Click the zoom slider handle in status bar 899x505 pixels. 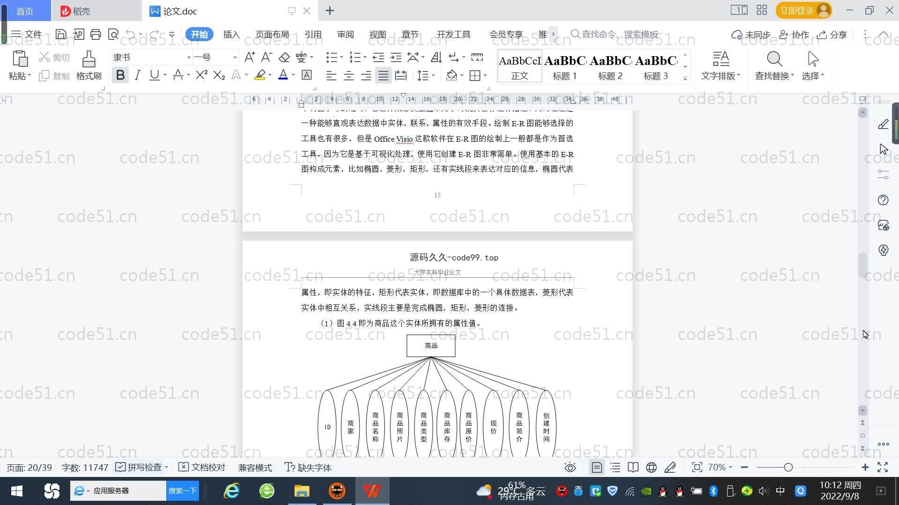coord(788,468)
